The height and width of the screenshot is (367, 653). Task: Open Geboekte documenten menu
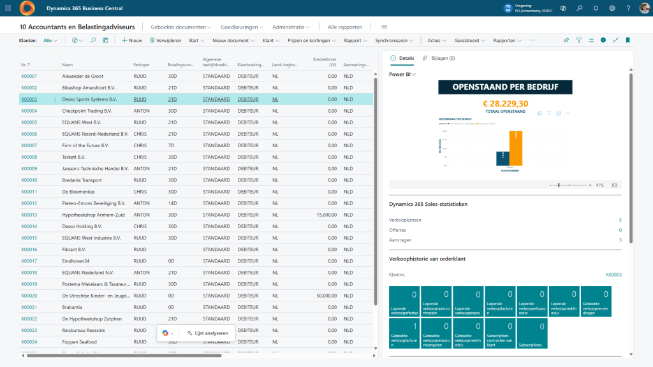coord(180,27)
